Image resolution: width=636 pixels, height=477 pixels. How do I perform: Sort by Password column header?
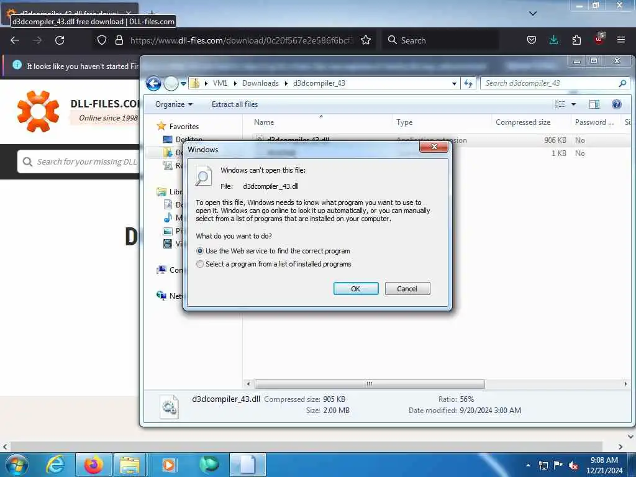[x=596, y=122]
